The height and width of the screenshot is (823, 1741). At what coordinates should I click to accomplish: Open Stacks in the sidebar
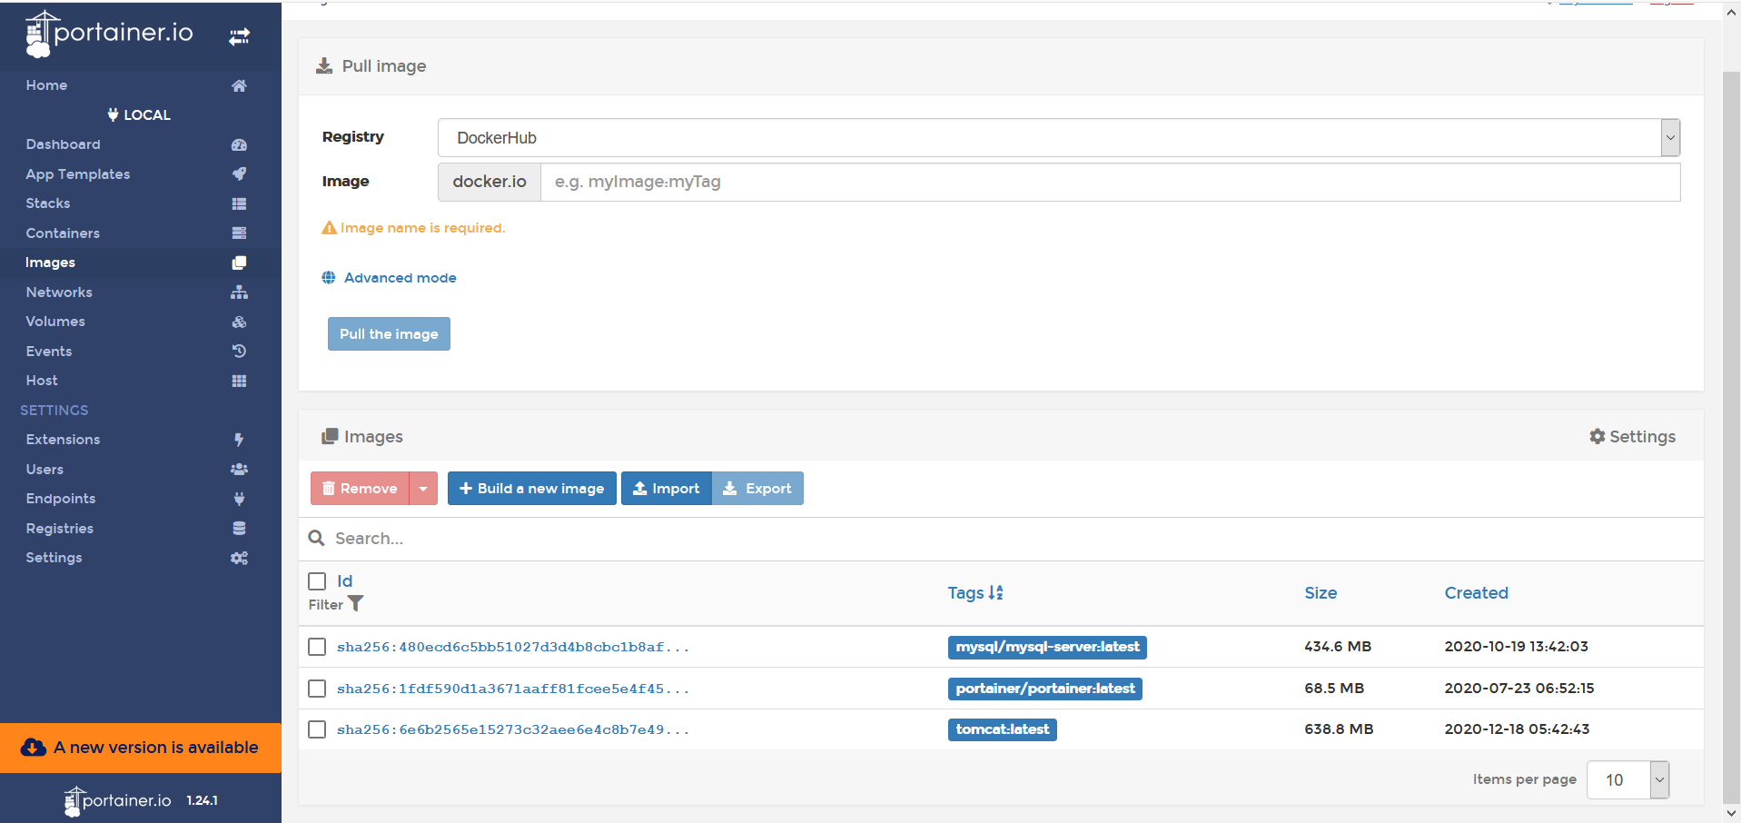(x=47, y=203)
